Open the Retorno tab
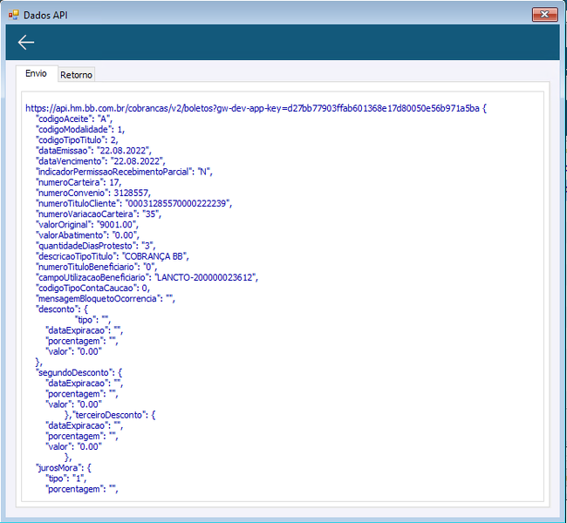 [x=76, y=75]
